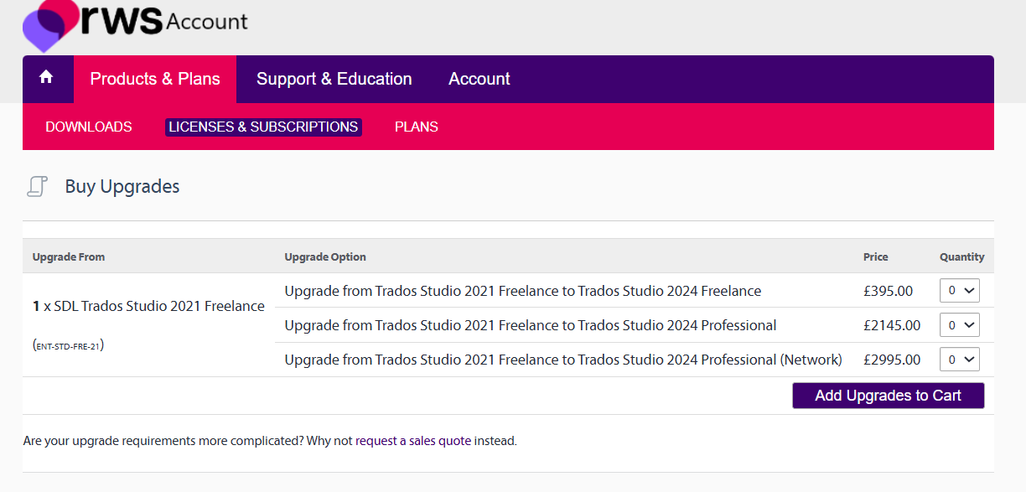The image size is (1026, 492).
Task: Open the Products & Plans tab
Action: click(155, 79)
